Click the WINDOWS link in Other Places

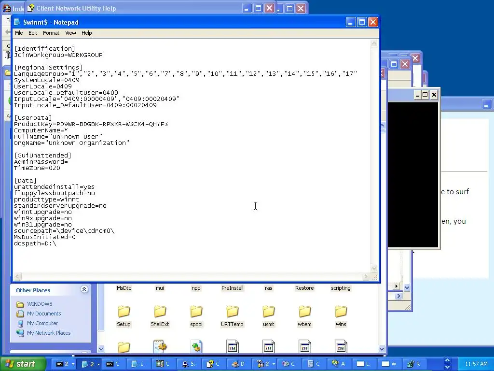click(x=40, y=304)
